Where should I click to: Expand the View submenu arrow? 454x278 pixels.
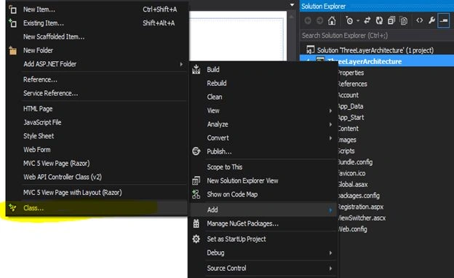[x=330, y=111]
